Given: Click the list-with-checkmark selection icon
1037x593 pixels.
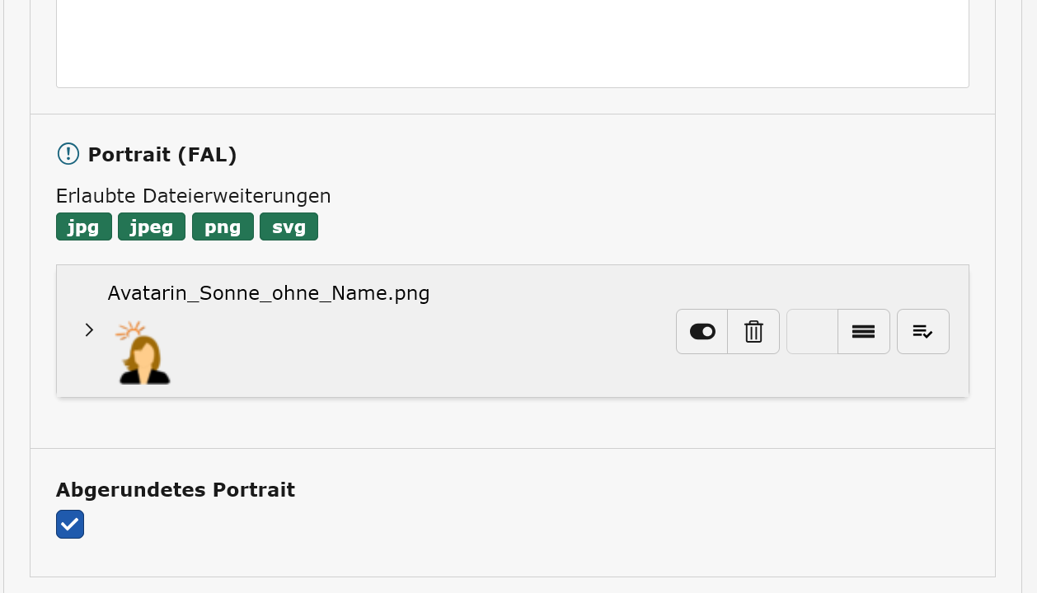Looking at the screenshot, I should 923,332.
